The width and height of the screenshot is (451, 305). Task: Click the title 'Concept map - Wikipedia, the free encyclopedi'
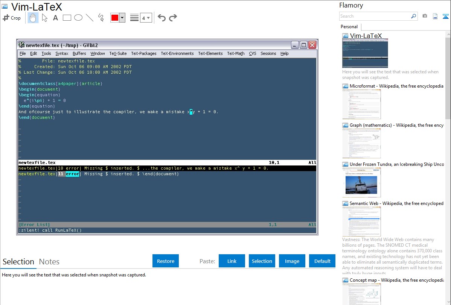pos(397,280)
